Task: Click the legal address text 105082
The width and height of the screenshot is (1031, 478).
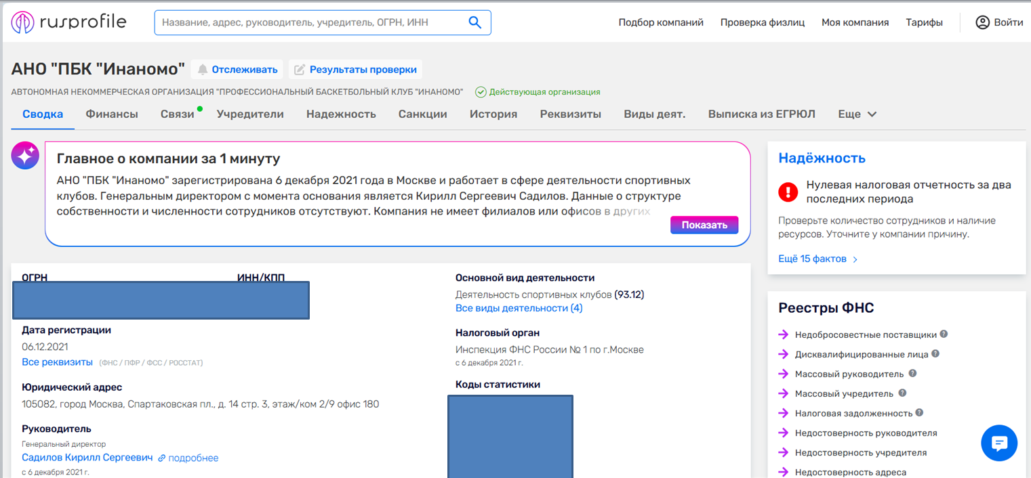Action: (201, 404)
